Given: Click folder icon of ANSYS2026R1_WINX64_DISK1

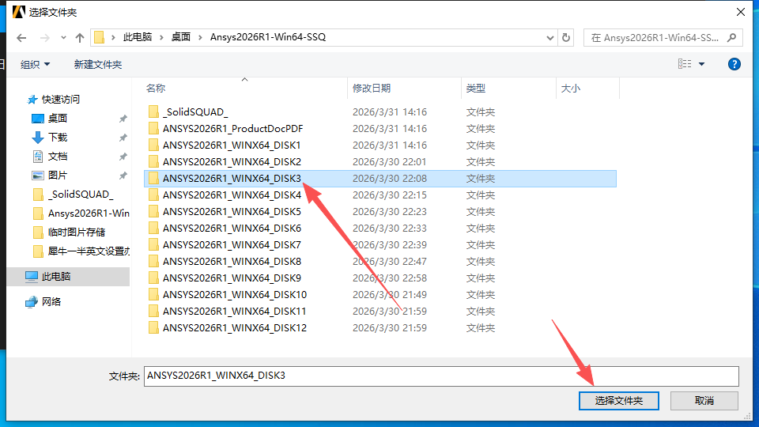Looking at the screenshot, I should tap(153, 145).
